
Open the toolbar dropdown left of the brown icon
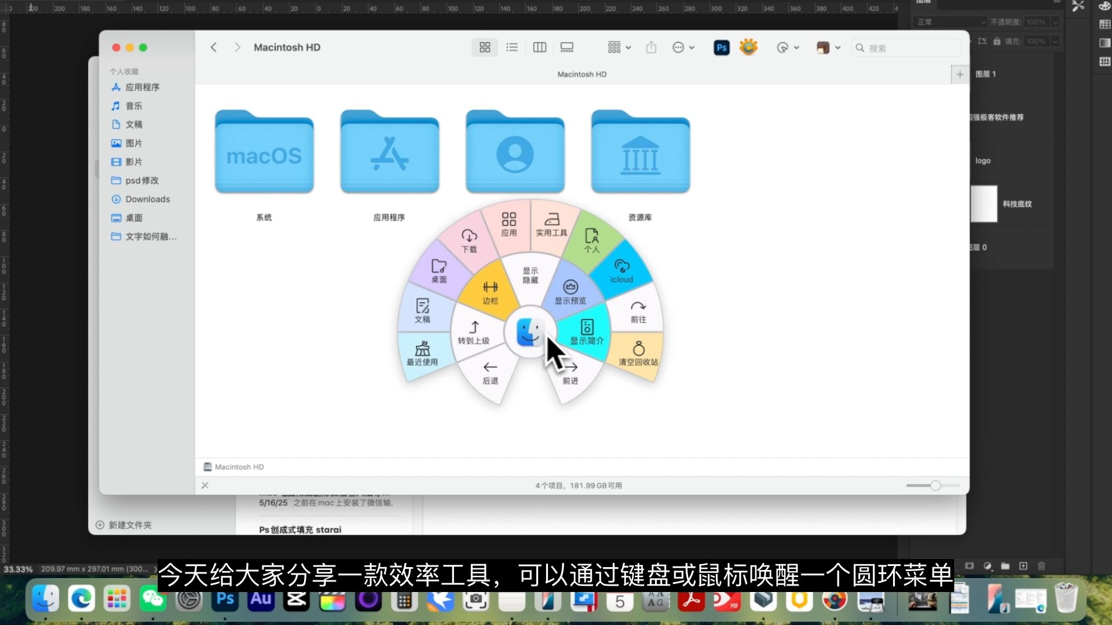(788, 47)
